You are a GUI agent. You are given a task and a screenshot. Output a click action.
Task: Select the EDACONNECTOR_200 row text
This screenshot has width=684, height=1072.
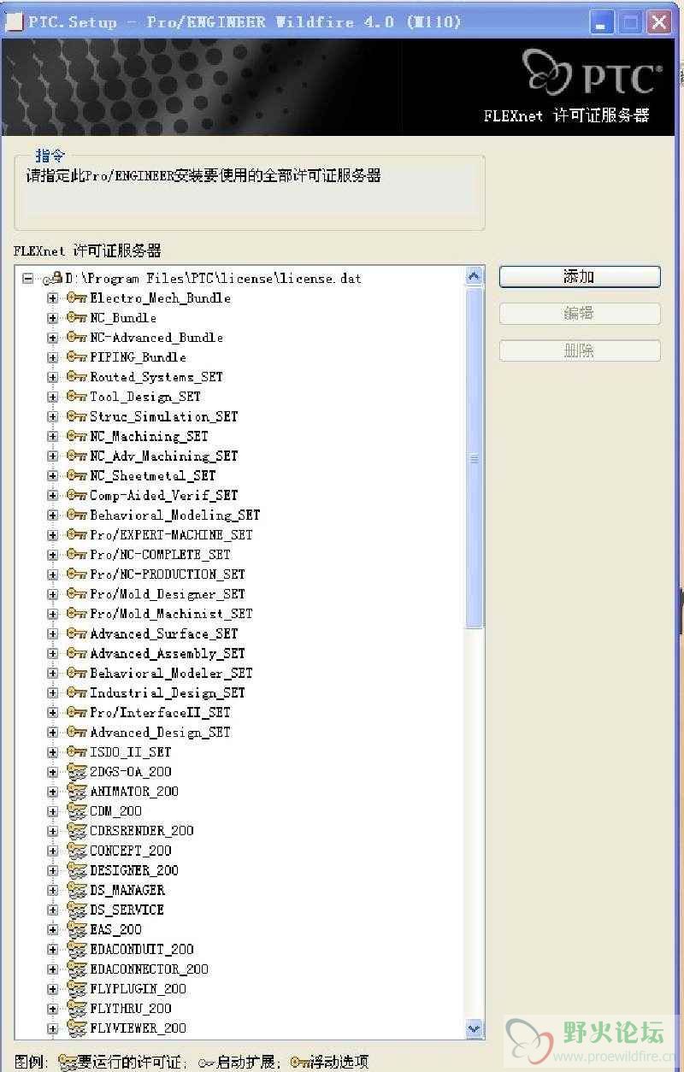(x=149, y=969)
